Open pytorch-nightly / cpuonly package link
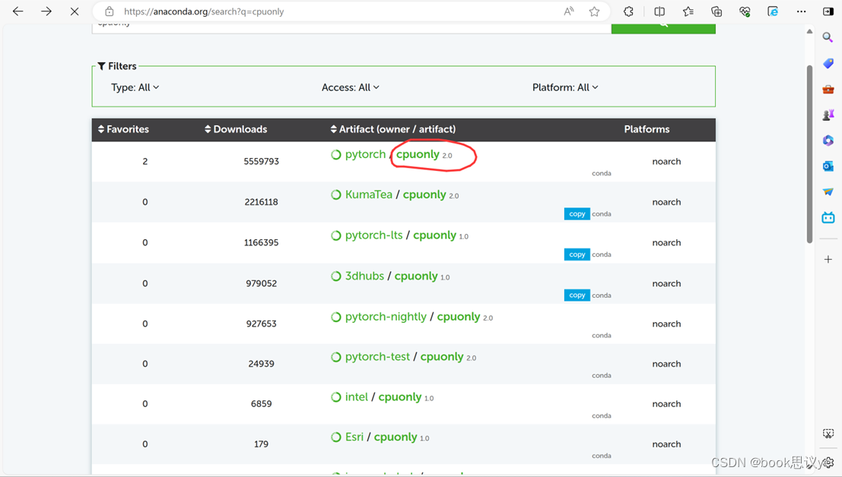The height and width of the screenshot is (477, 842). [459, 317]
